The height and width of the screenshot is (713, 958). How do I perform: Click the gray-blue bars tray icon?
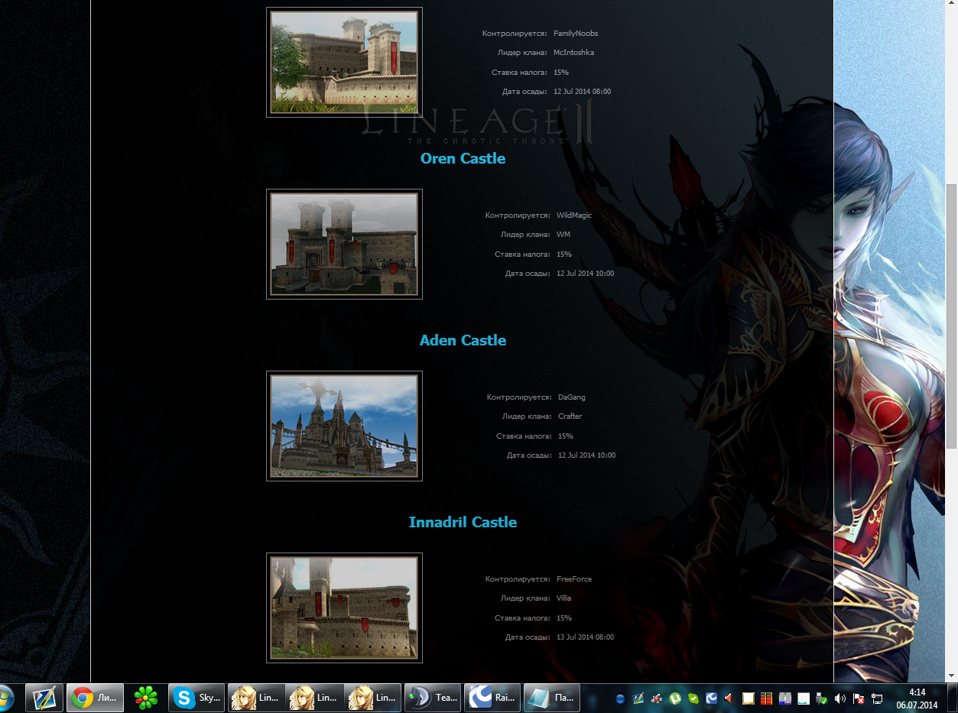tap(785, 698)
